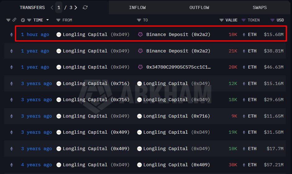
Task: Filter by TOKEN column
Action: pyautogui.click(x=243, y=20)
